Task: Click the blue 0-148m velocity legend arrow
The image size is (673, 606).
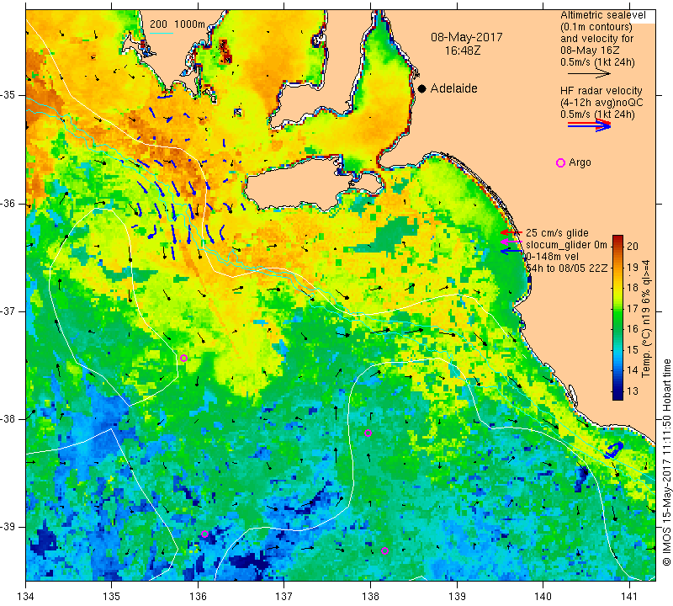Action: [511, 252]
